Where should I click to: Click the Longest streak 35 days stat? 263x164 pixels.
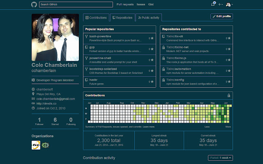pyautogui.click(x=159, y=140)
